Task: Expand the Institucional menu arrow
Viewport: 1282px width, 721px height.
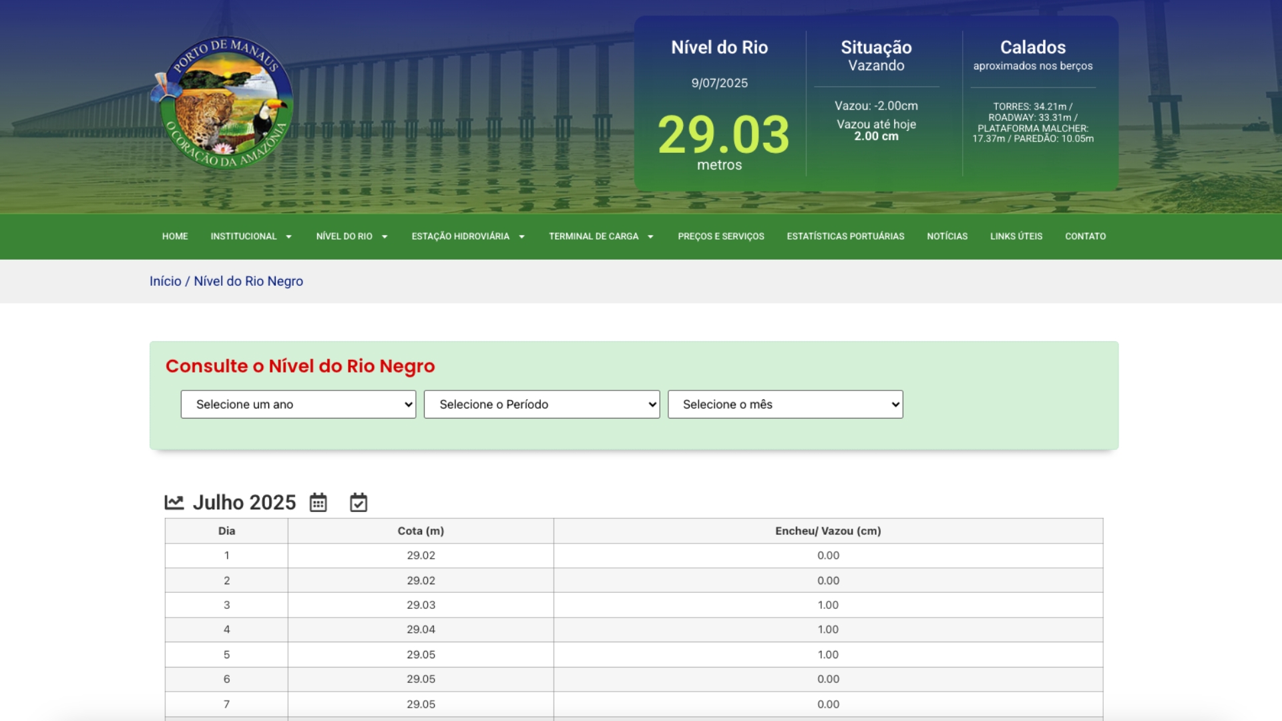Action: click(288, 237)
